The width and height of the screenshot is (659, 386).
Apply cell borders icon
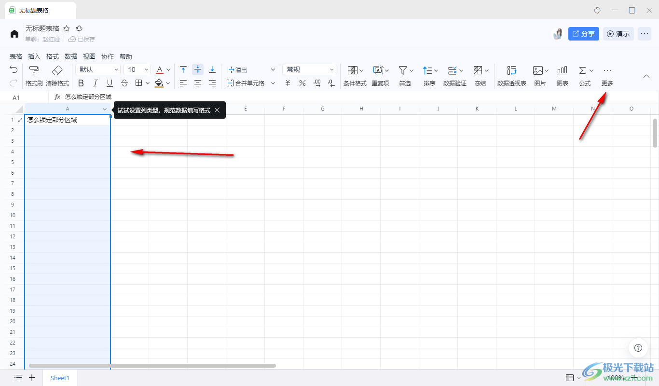pos(139,83)
